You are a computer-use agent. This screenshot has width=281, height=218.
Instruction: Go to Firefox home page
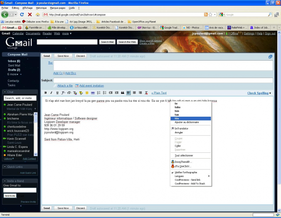point(38,15)
